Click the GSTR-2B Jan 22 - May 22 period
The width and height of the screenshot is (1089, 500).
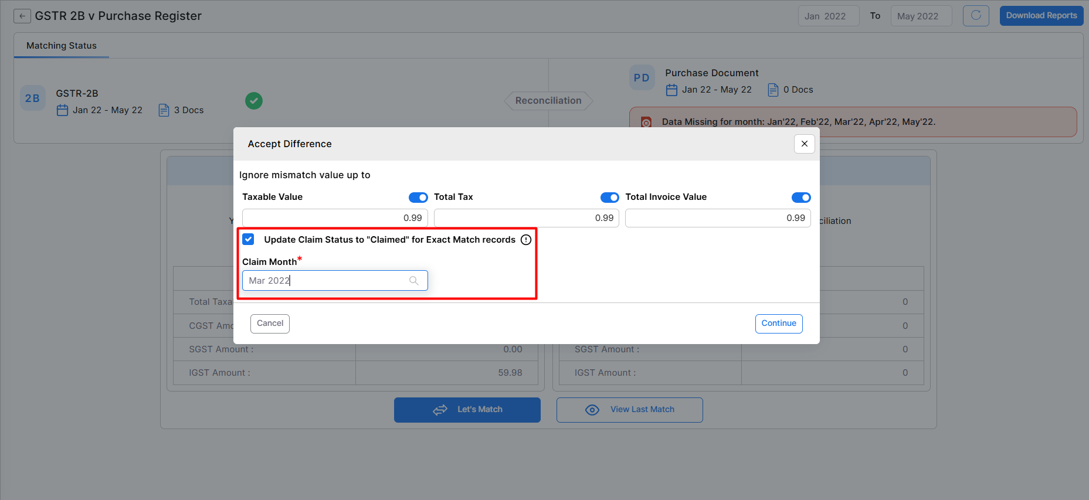[107, 110]
